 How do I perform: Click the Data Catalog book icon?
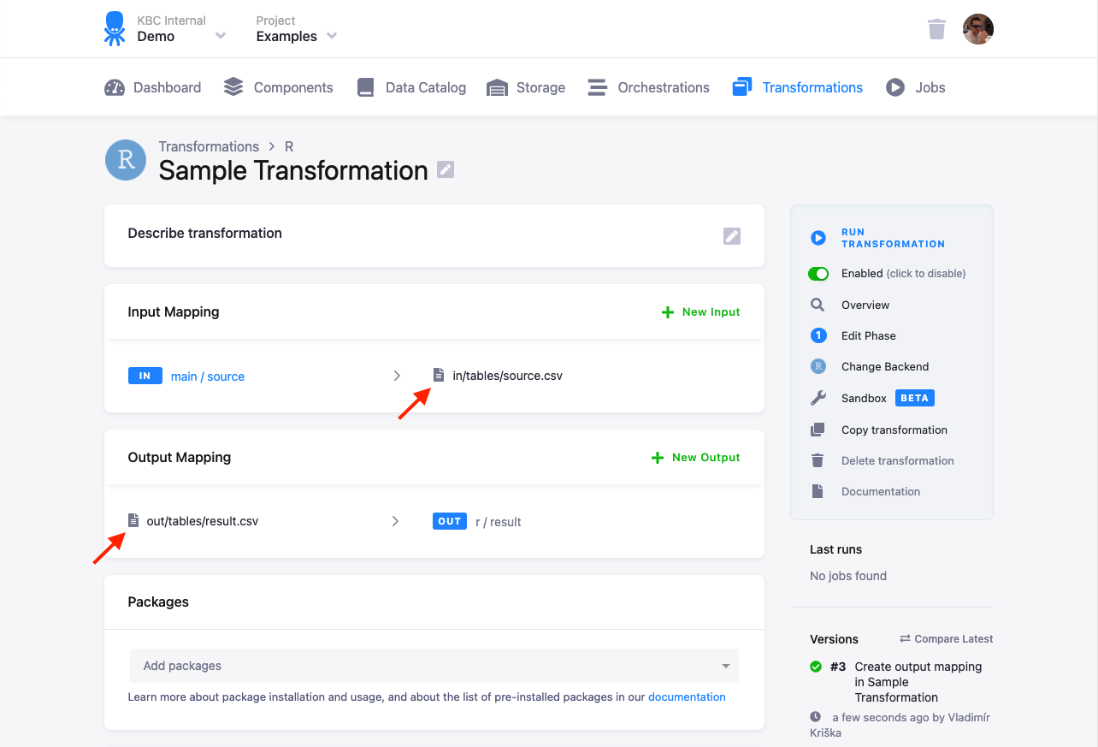366,87
